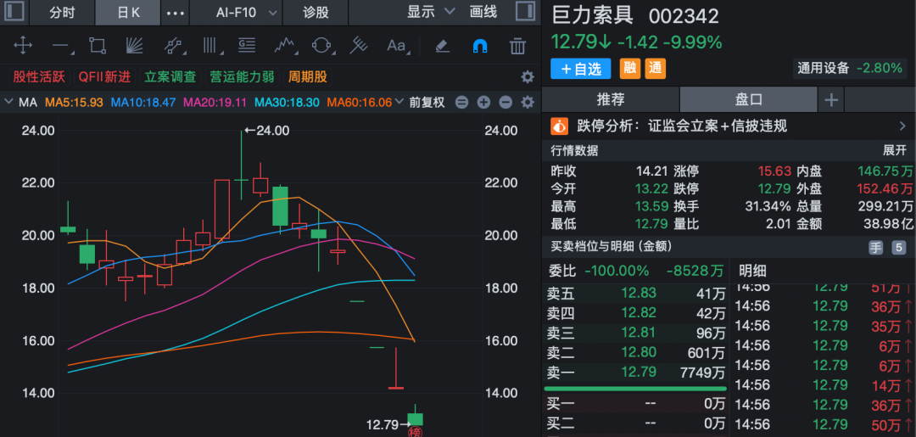Image resolution: width=916 pixels, height=437 pixels.
Task: Select the wave pattern drawing tool
Action: 284,45
